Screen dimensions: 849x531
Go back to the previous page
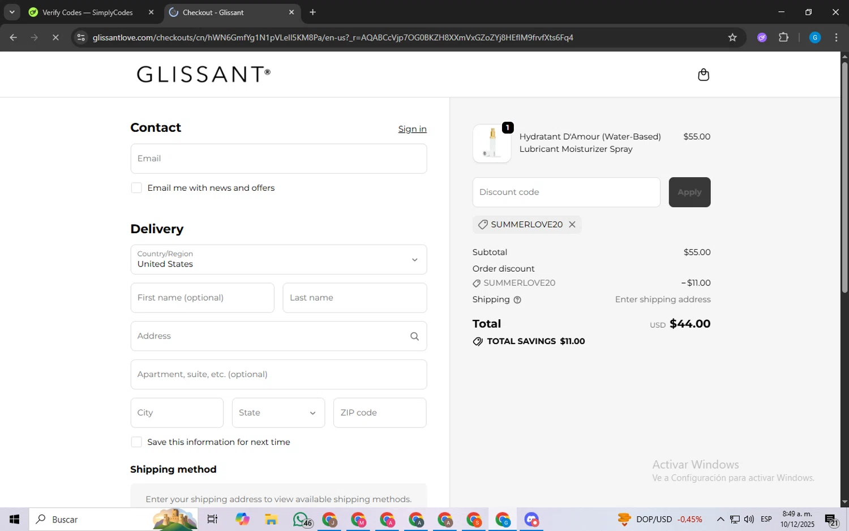[14, 37]
